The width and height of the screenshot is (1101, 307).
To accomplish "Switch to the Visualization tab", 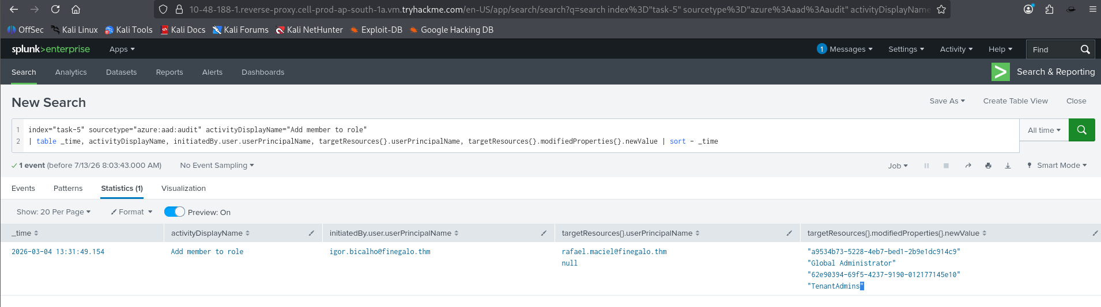I will [x=183, y=188].
